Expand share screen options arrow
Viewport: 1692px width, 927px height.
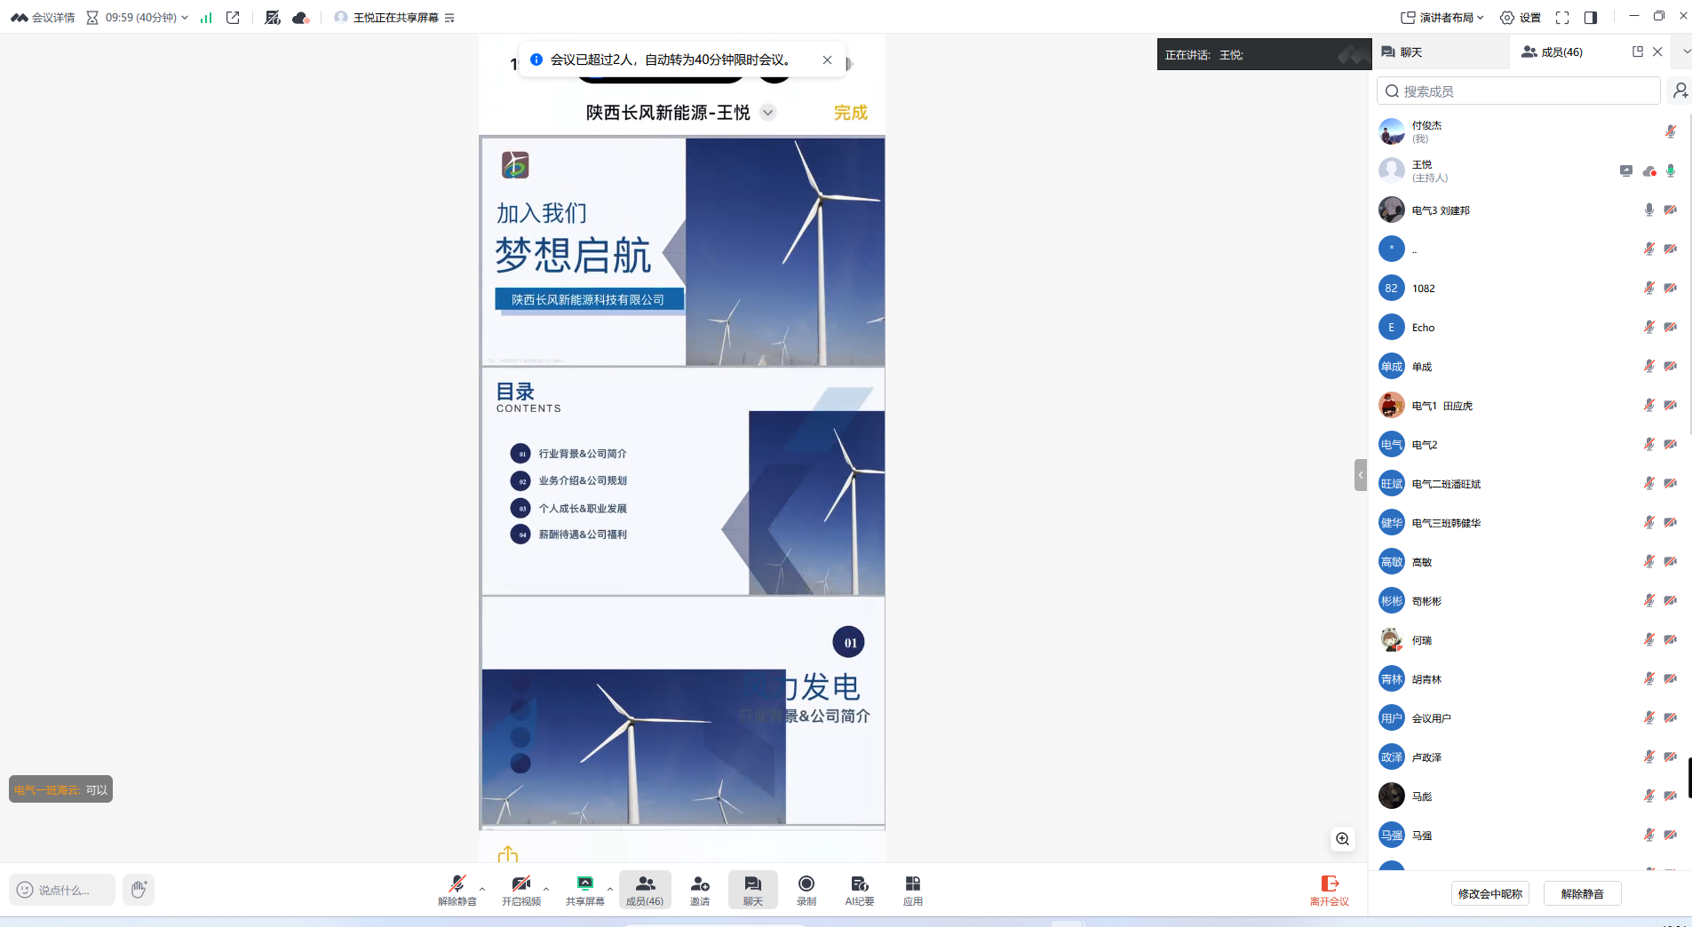click(x=610, y=889)
